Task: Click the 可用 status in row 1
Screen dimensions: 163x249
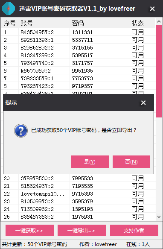Action: [x=138, y=32]
